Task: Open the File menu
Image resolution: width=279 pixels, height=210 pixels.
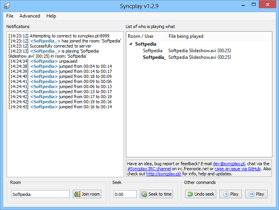Action: [10, 16]
